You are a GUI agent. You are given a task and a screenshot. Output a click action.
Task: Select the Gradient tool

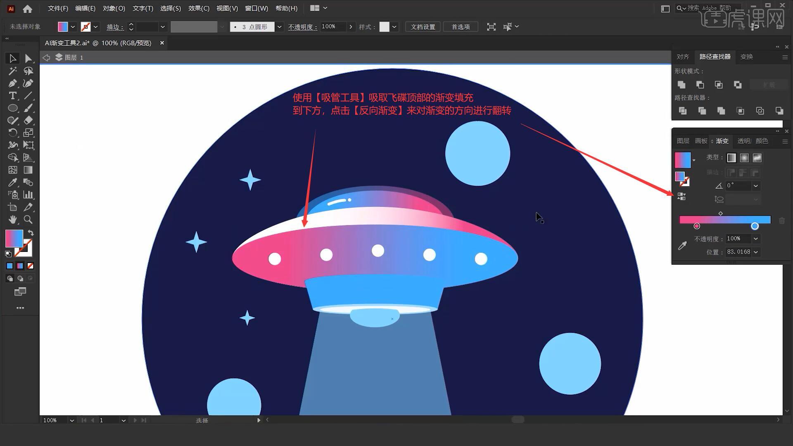click(28, 170)
